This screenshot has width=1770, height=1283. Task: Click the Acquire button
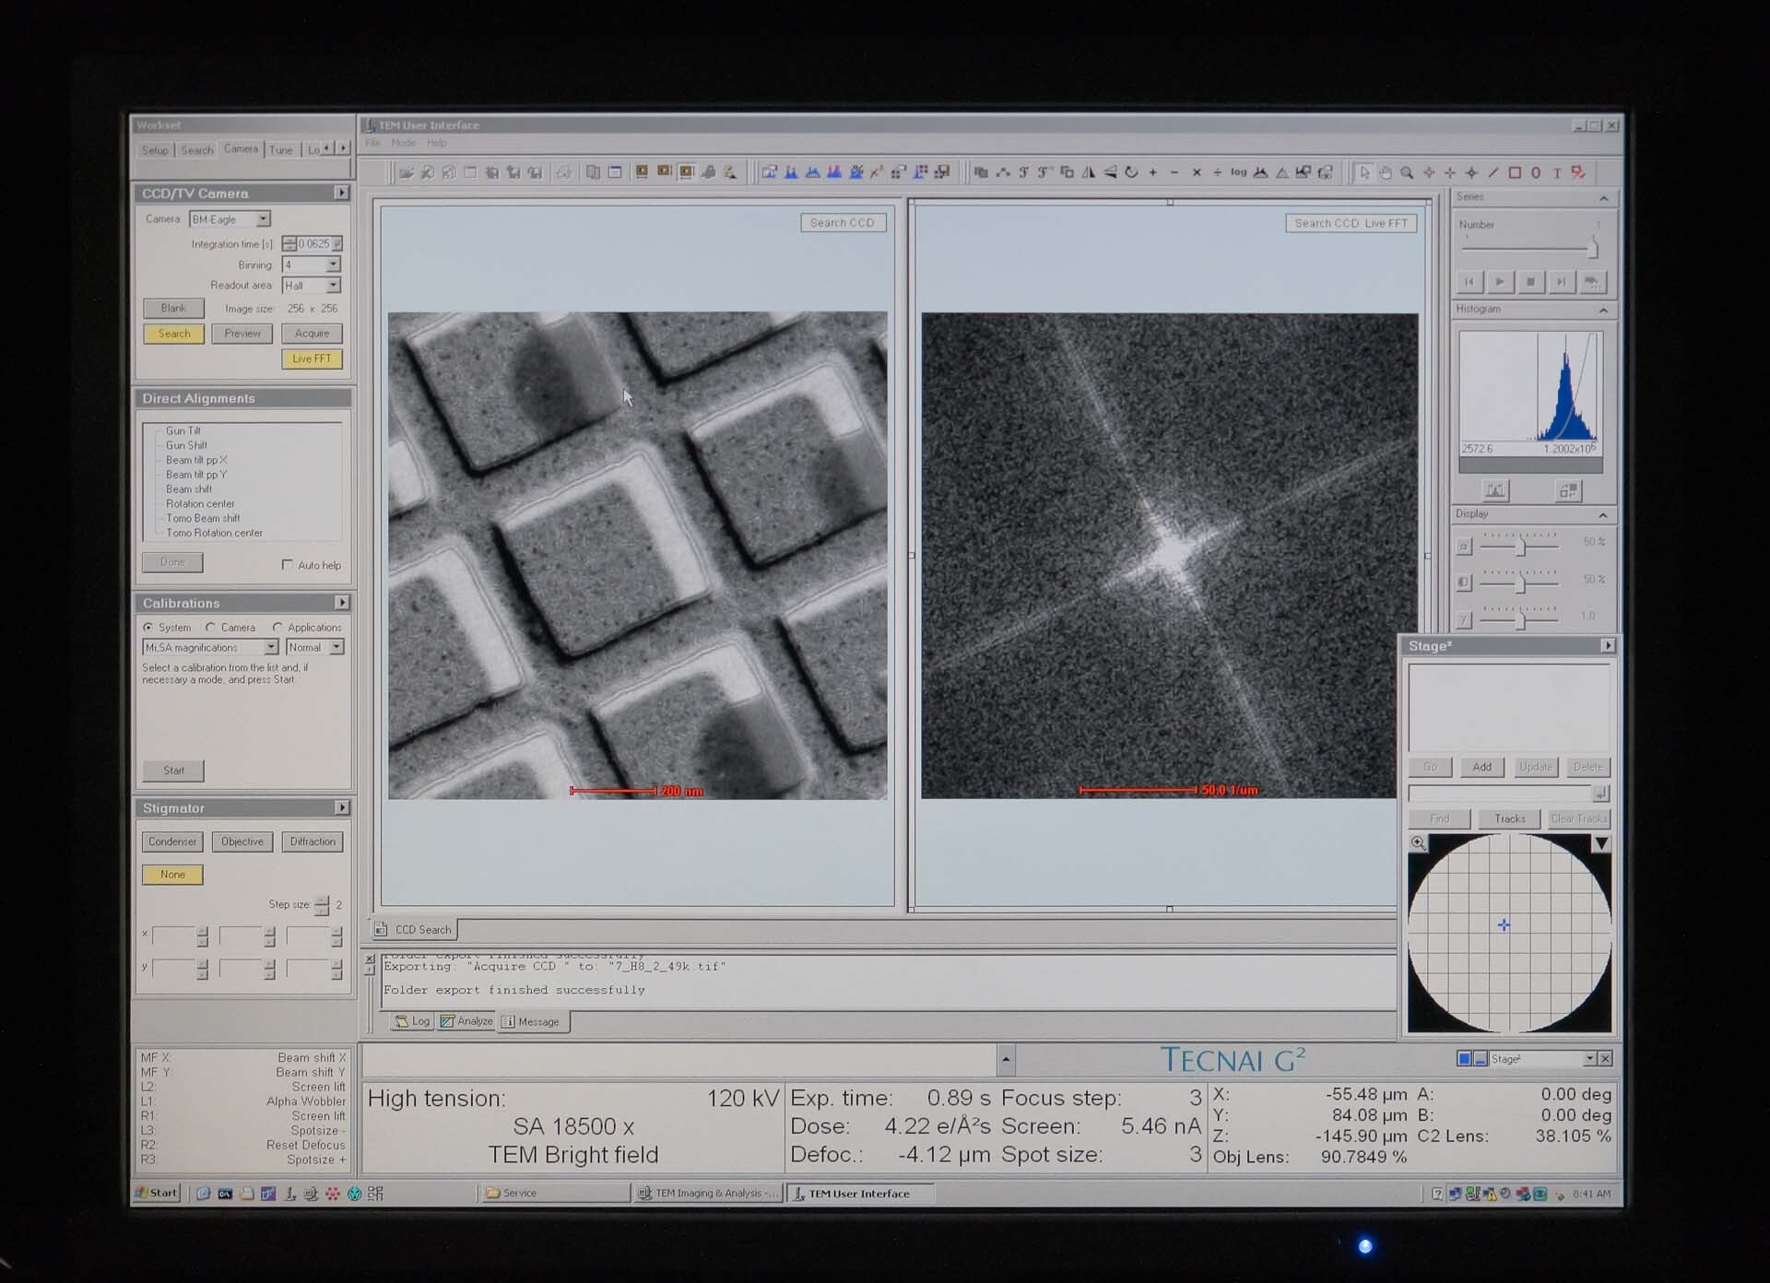click(312, 334)
